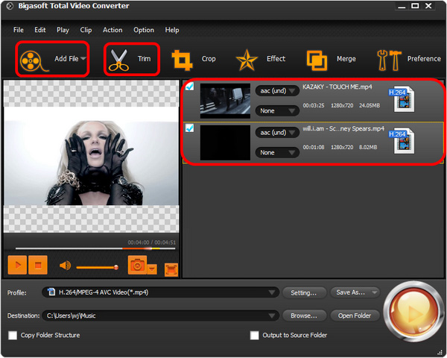The image size is (447, 358).
Task: Uncheck the will.i.am video checkbox
Action: (x=189, y=128)
